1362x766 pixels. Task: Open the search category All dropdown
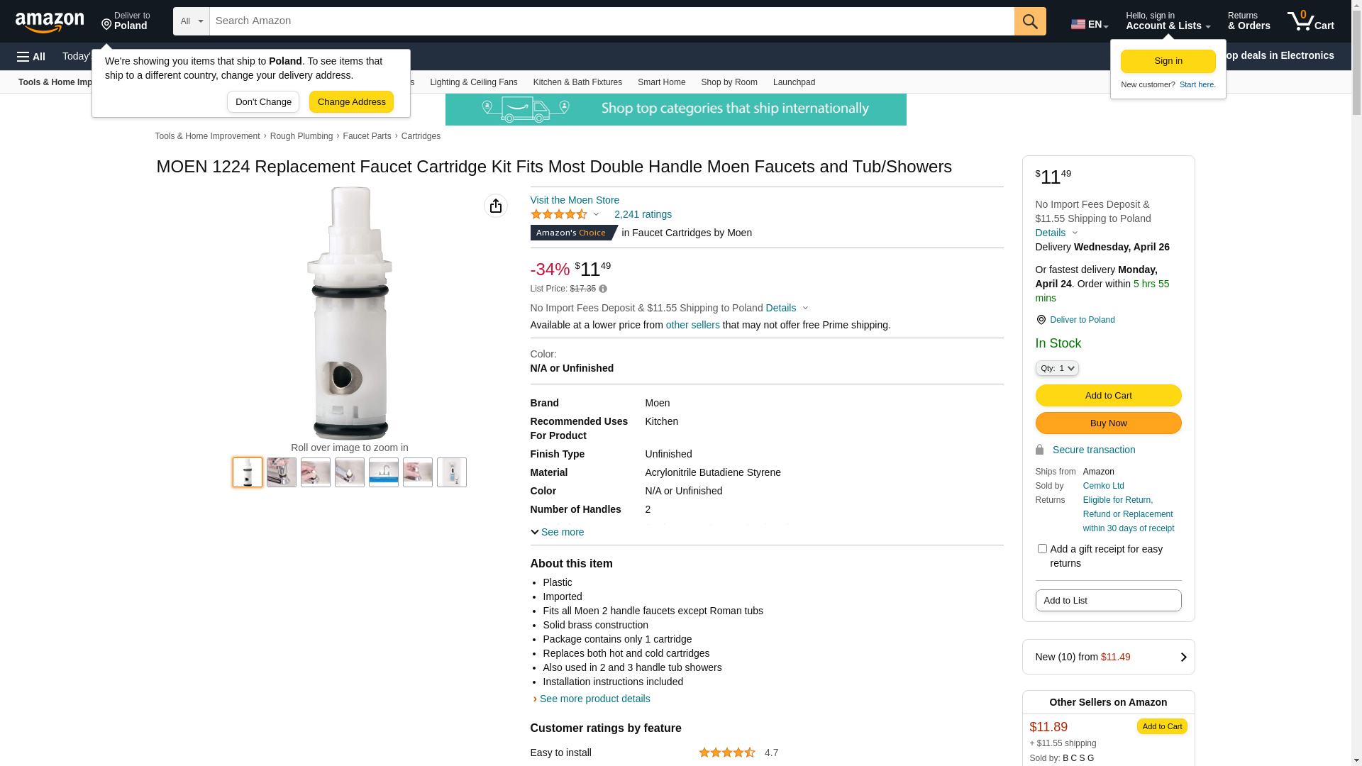pos(191,21)
